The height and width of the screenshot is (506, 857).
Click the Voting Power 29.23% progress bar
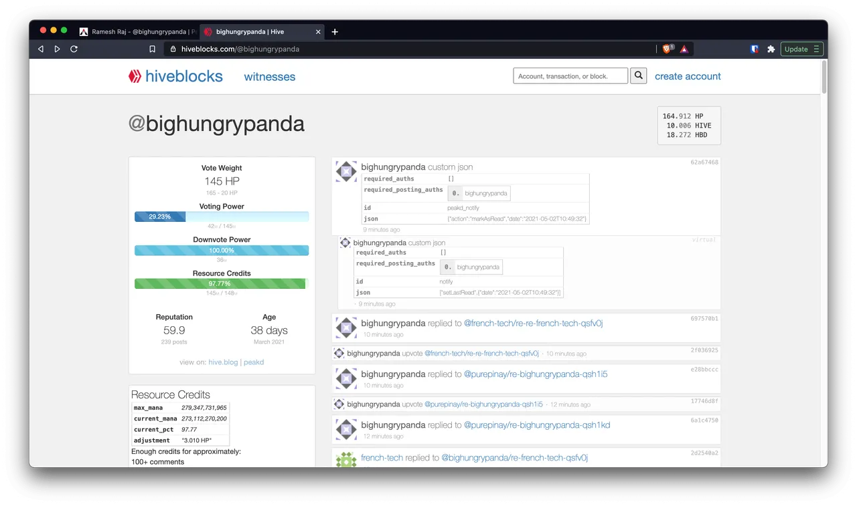[x=222, y=217]
